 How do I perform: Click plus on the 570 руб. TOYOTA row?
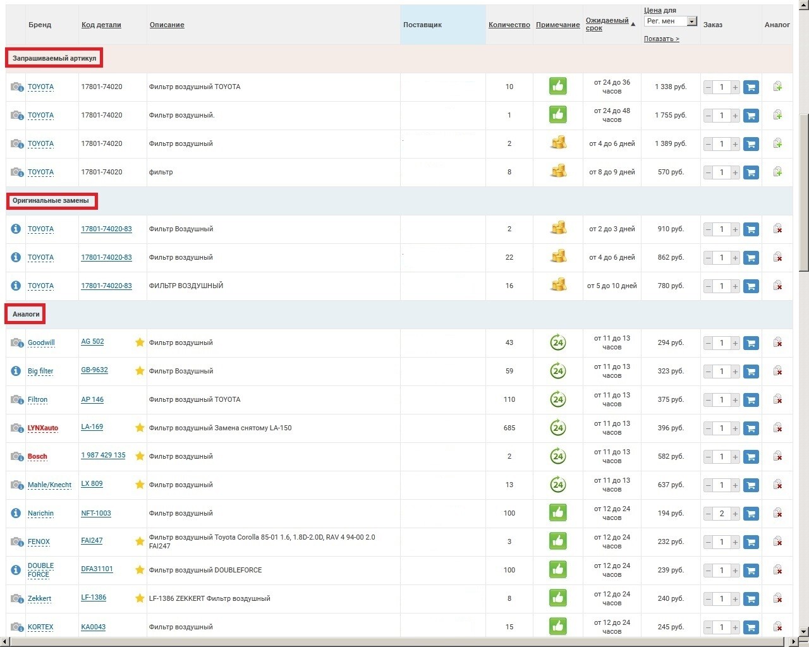735,172
